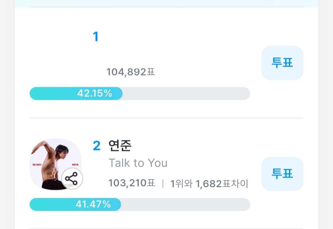Viewport: 333px width, 229px height.
Task: Click the blue rank number 2
Action: coord(97,146)
